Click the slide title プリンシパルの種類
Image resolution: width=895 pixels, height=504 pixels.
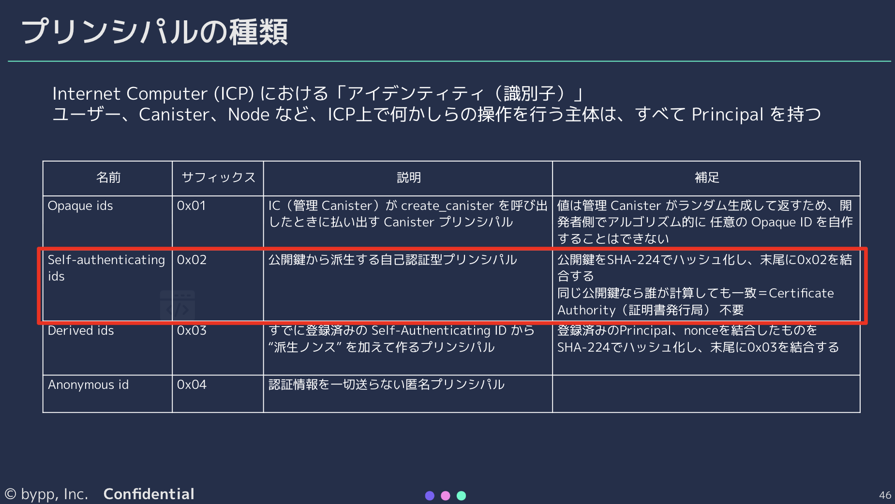(155, 30)
